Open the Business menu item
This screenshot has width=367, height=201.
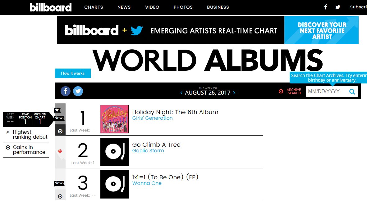point(218,7)
